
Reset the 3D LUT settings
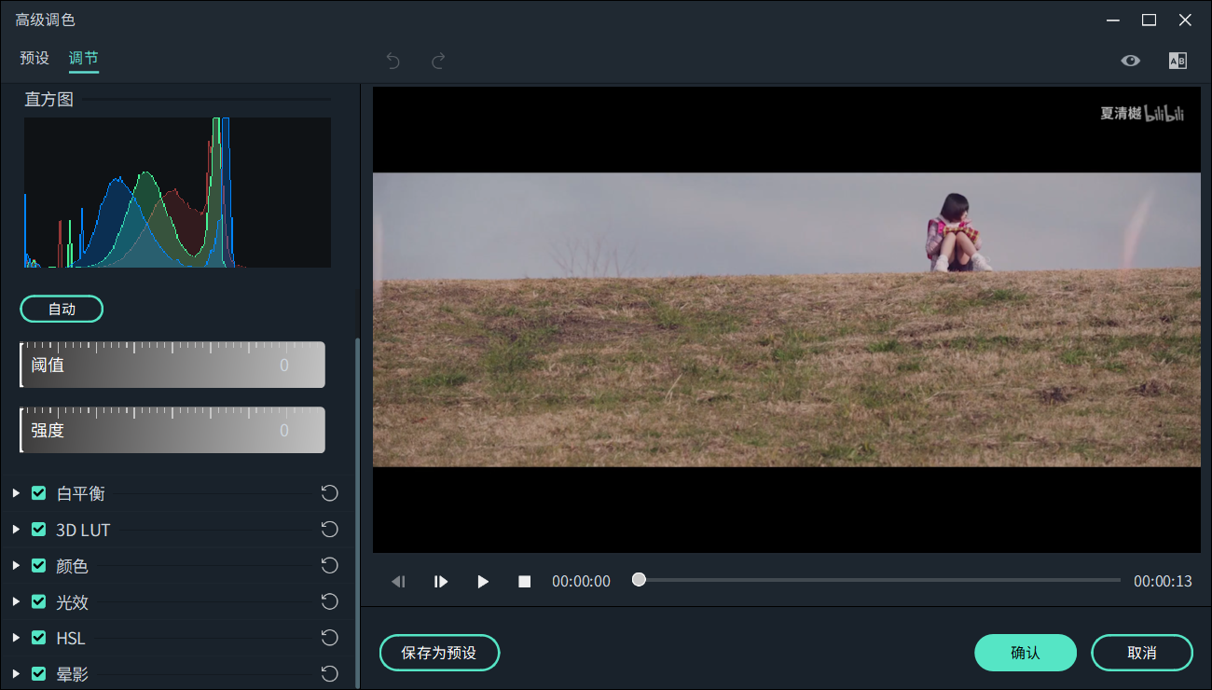(x=329, y=530)
